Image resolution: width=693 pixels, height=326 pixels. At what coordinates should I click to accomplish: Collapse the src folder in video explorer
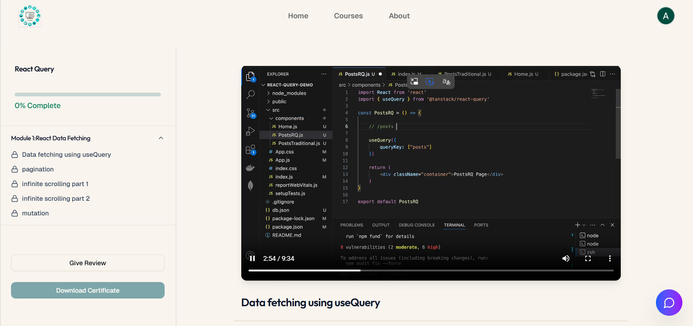(268, 110)
